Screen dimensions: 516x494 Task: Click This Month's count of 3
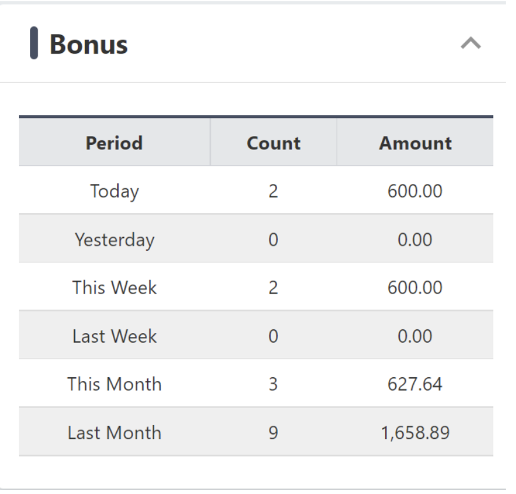tap(273, 384)
